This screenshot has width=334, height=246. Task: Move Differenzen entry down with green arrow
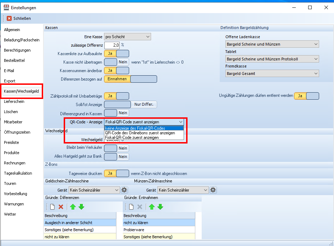pyautogui.click(x=81, y=207)
